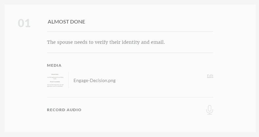Click the MEDIA section label
Viewport: 259px width, 137px height.
click(x=54, y=65)
